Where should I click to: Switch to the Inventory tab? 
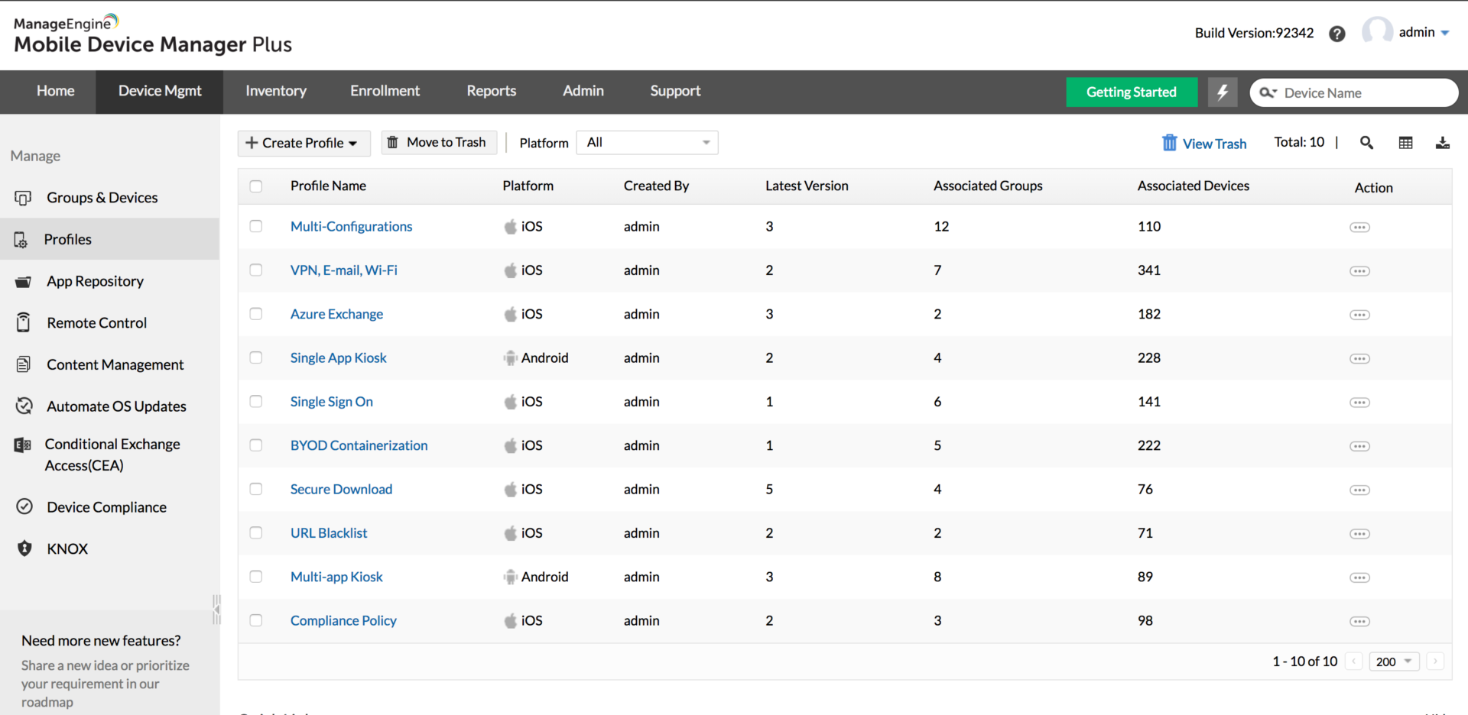pos(275,91)
